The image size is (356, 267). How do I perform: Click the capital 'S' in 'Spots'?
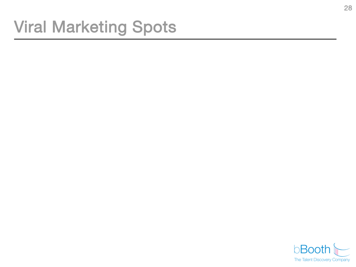(x=138, y=27)
